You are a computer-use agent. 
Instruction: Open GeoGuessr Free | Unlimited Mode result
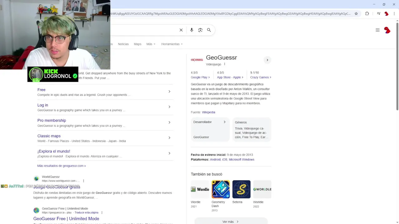[x=66, y=219]
